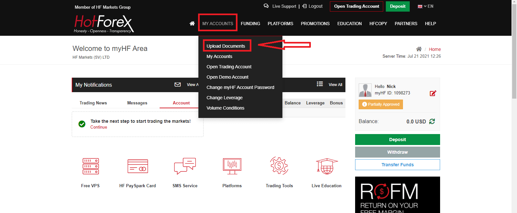Click the Trading Tools gear icon
Image resolution: width=517 pixels, height=213 pixels.
pyautogui.click(x=279, y=166)
